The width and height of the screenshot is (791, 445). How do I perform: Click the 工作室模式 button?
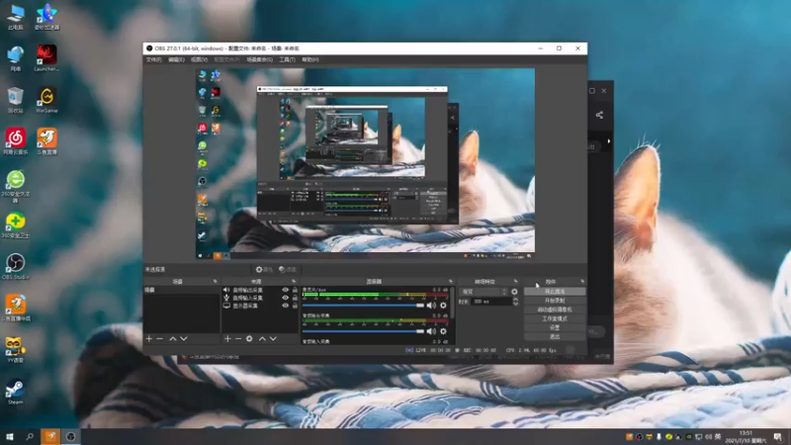(x=555, y=318)
